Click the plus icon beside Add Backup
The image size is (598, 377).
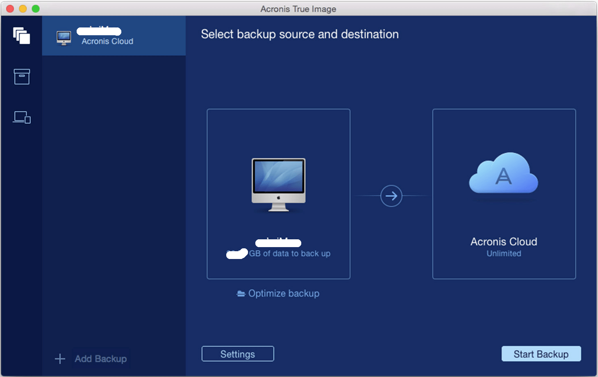60,359
